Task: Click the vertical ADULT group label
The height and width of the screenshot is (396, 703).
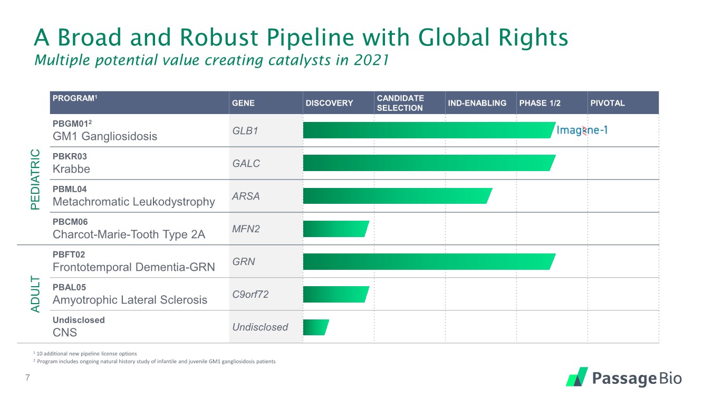Action: click(x=35, y=294)
